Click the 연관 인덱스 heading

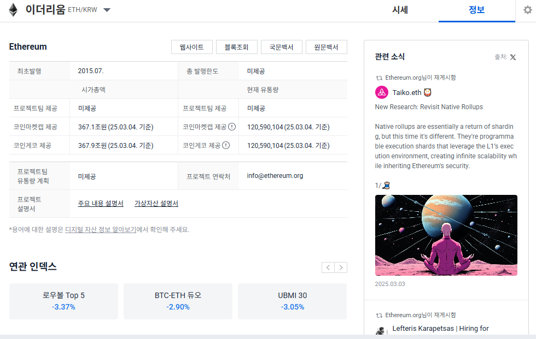[33, 266]
